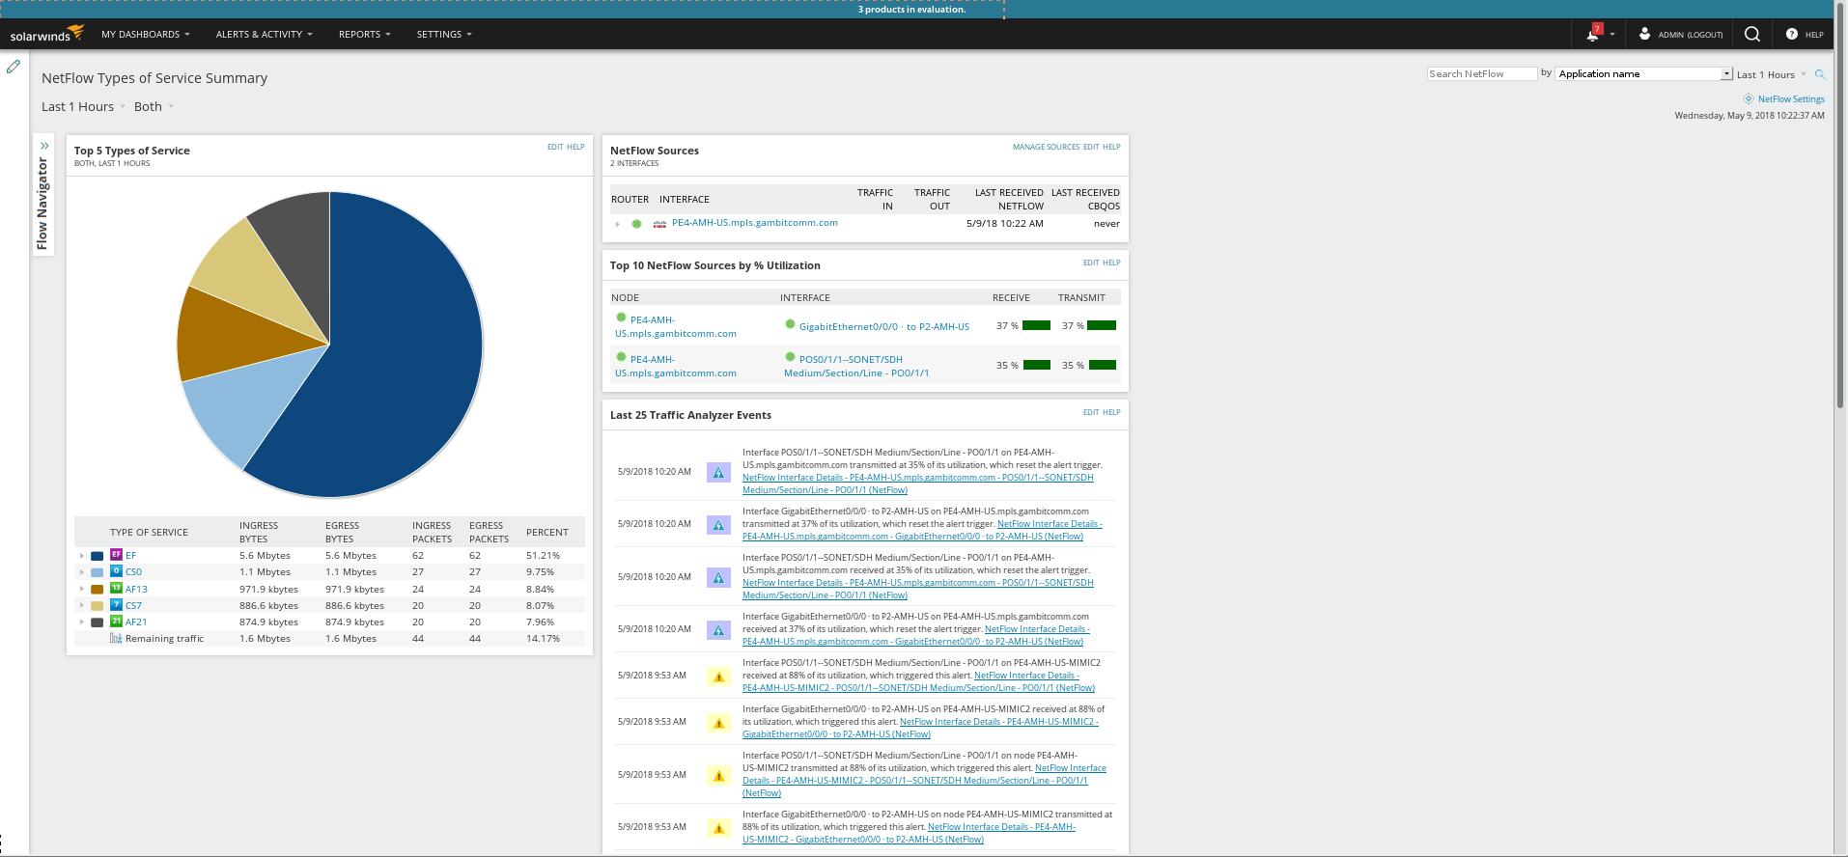Viewport: 1848px width, 857px height.
Task: Click the Search NetFlow input field
Action: [1482, 74]
